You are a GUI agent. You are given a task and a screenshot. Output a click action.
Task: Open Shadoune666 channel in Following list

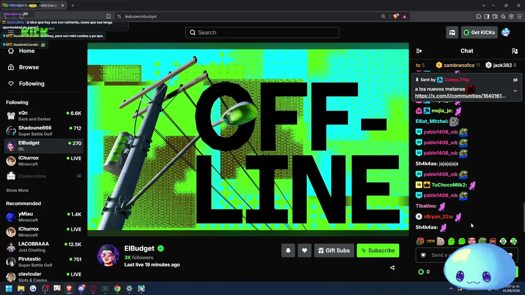43,131
